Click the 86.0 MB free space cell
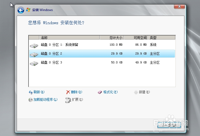 (x=141, y=45)
